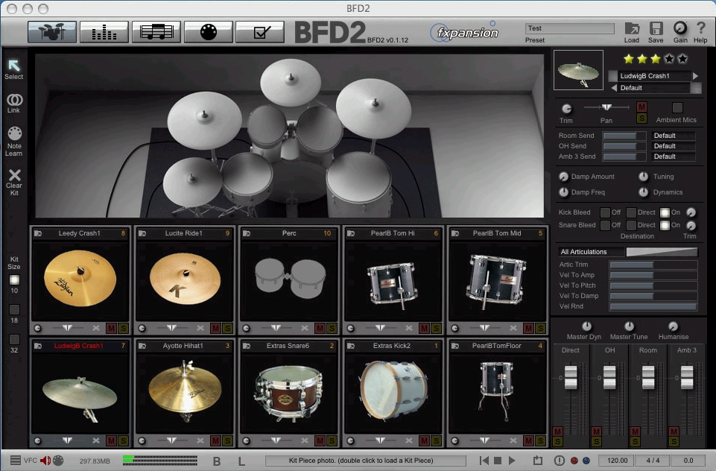This screenshot has width=716, height=471.
Task: Open the Default variant selector under LudwigB Crash1
Action: click(x=654, y=88)
